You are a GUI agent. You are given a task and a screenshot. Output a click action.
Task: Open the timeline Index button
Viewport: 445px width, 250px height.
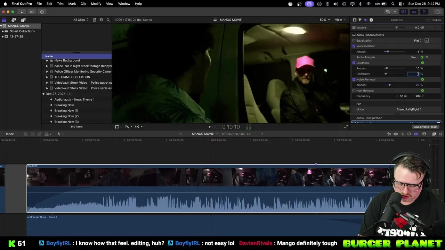(10, 134)
